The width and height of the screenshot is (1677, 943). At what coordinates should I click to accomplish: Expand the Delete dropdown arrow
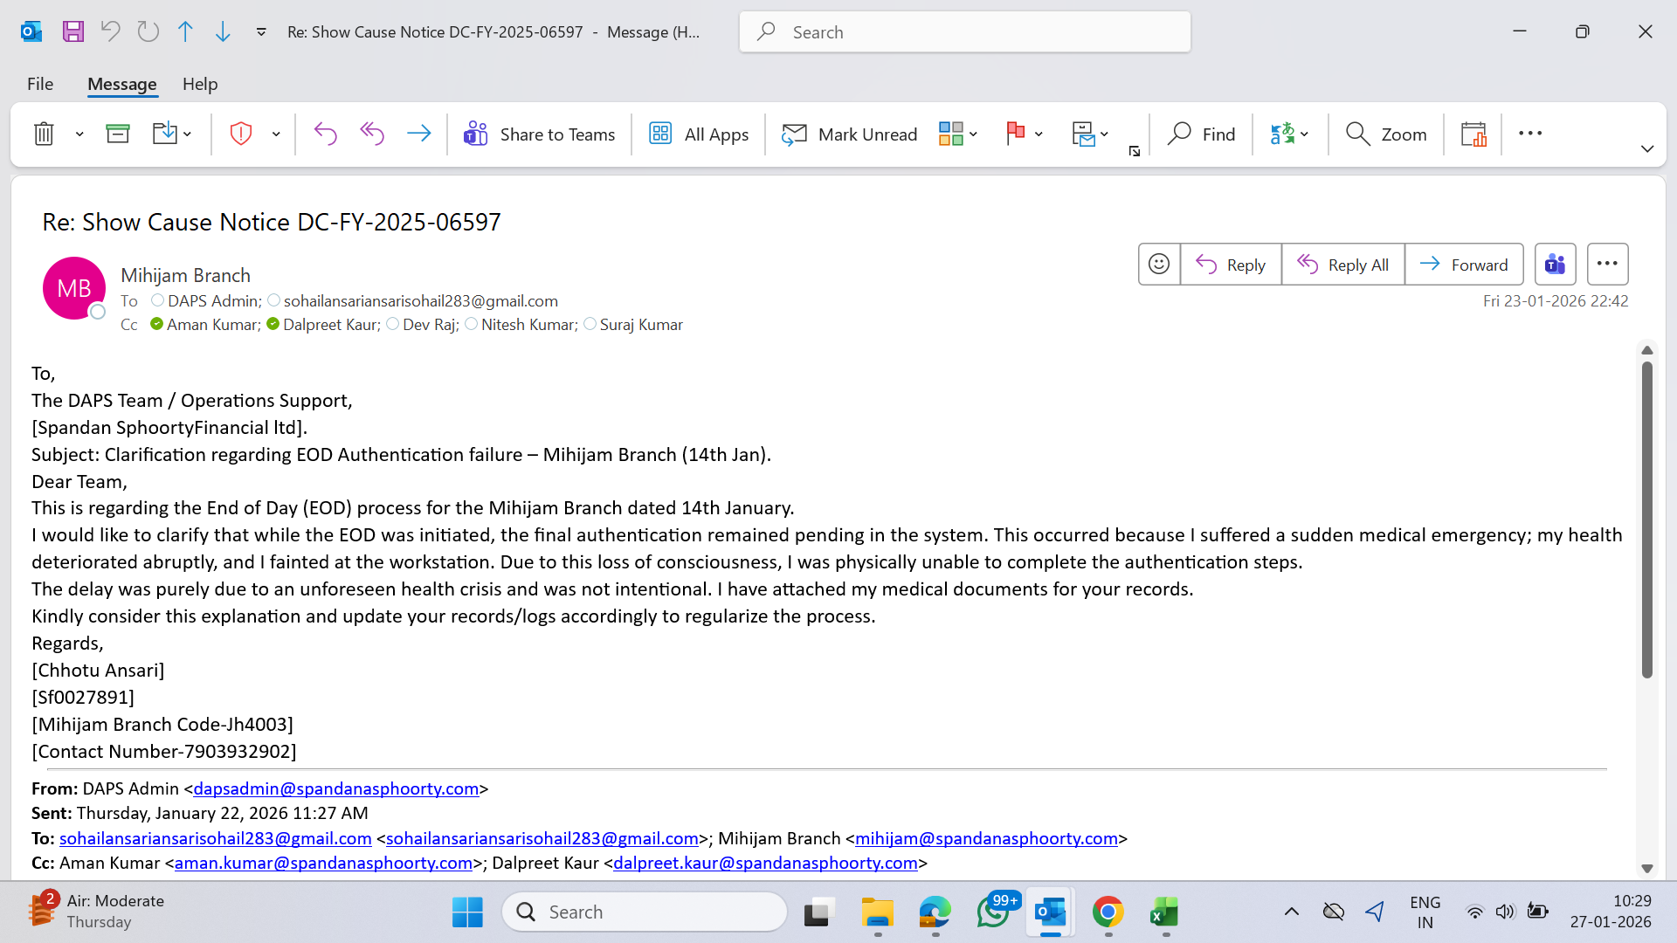(79, 134)
